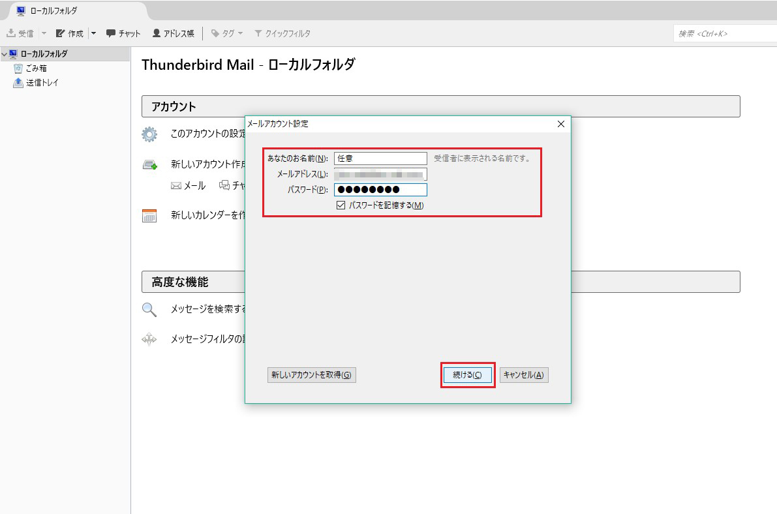The width and height of the screenshot is (777, 514).
Task: Open メッセージを検索 link
Action: point(208,309)
